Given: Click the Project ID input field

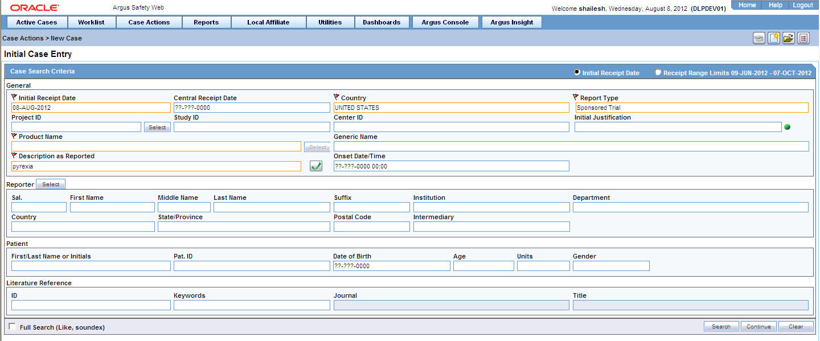Looking at the screenshot, I should [x=76, y=127].
